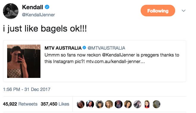The image size is (196, 113).
Task: Open the last liker's avatar
Action: pyautogui.click(x=156, y=104)
